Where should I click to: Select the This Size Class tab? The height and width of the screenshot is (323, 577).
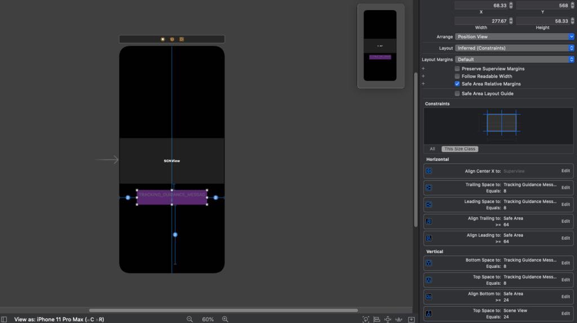coord(460,149)
